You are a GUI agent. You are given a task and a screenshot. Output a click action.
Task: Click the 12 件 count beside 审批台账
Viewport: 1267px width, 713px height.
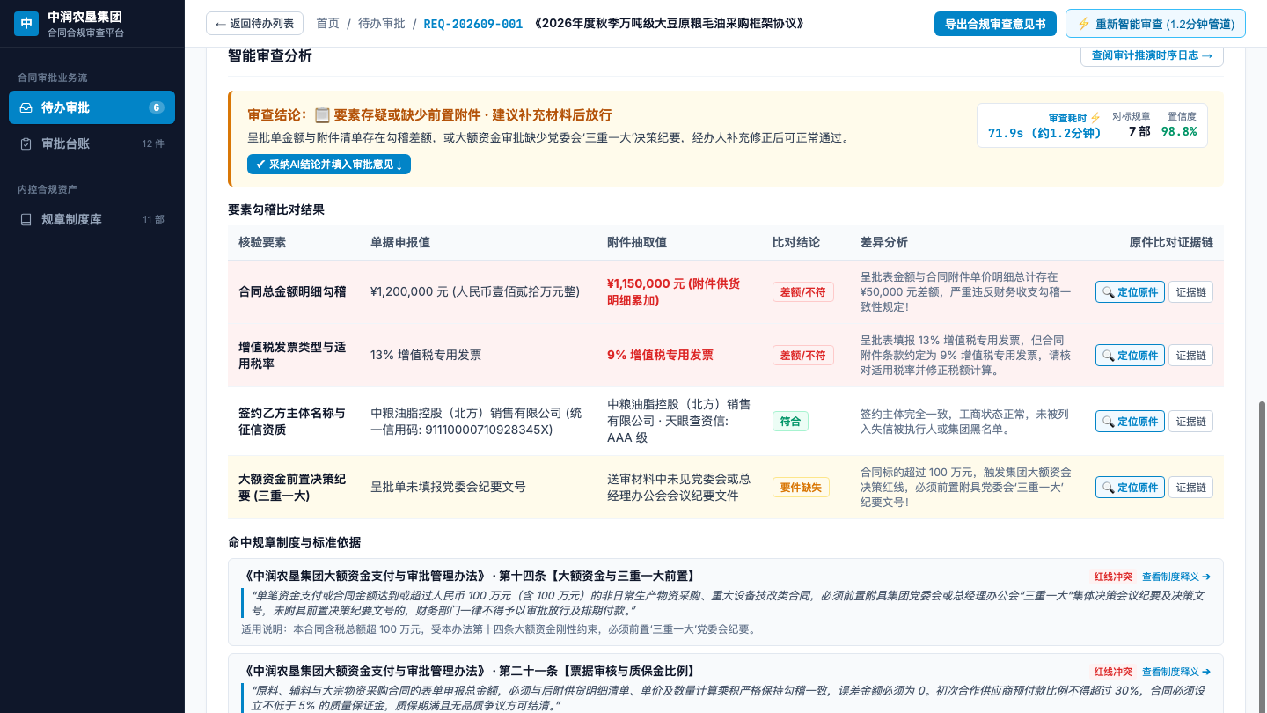(x=153, y=143)
